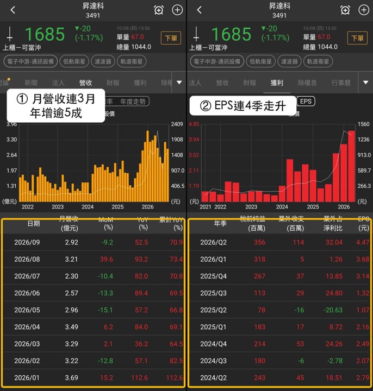
Task: Open 財報 tab in right panel
Action: [x=250, y=83]
